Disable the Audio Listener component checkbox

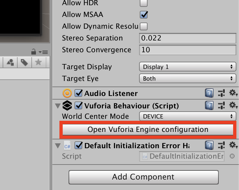coord(78,93)
